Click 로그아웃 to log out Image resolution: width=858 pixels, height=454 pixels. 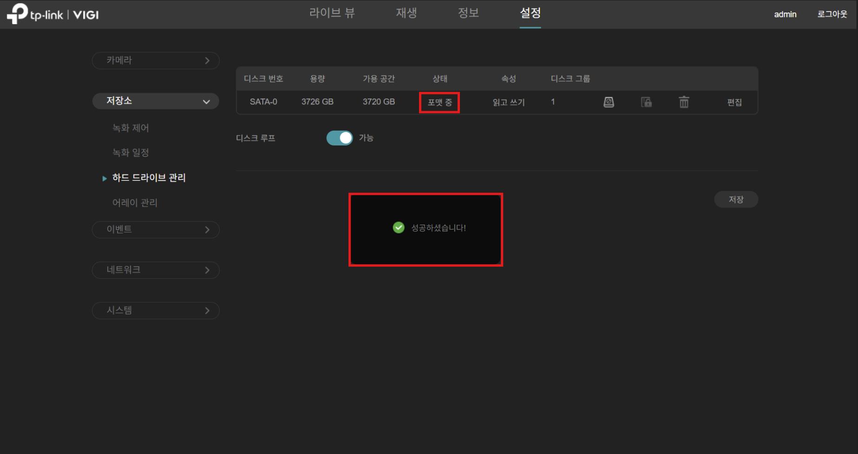832,14
